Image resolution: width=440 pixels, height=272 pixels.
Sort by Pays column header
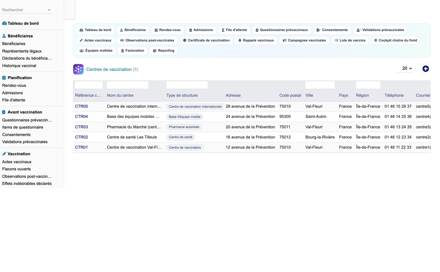pos(344,96)
